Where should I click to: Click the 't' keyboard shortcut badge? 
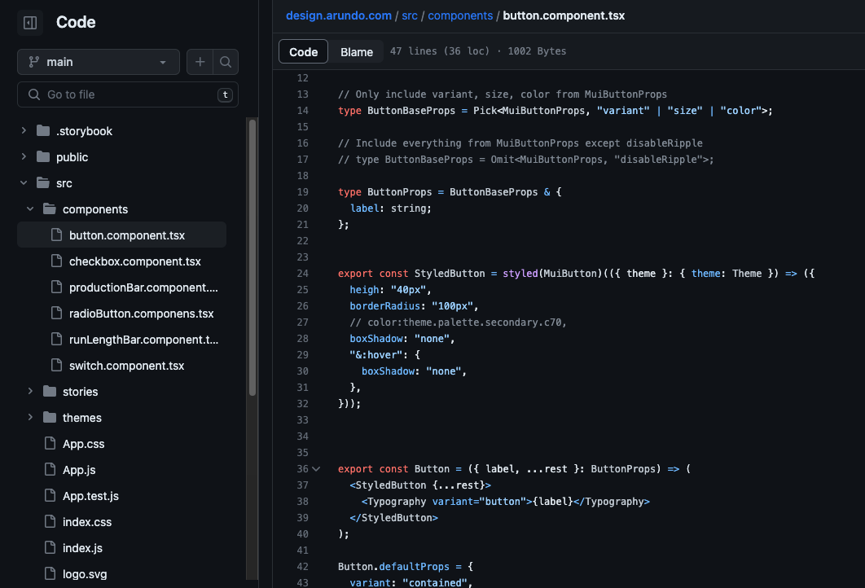[x=225, y=94]
